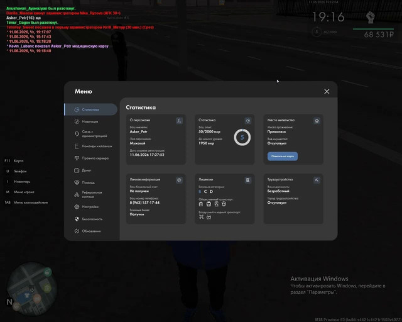Click chat line about Kevin_Labanc medical card
Screen dimensions: 402x322
click(x=57, y=46)
